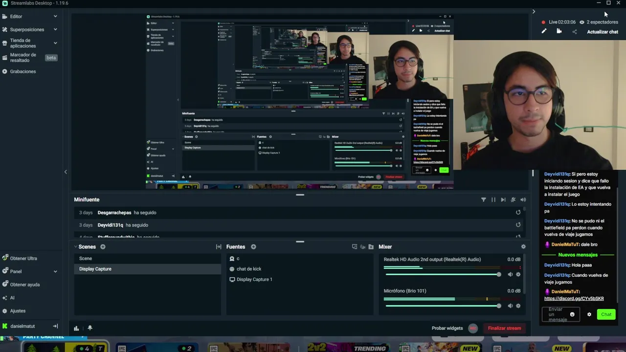The height and width of the screenshot is (352, 626).
Task: Toggle the Minifuente alerts mute icon
Action: (x=513, y=199)
